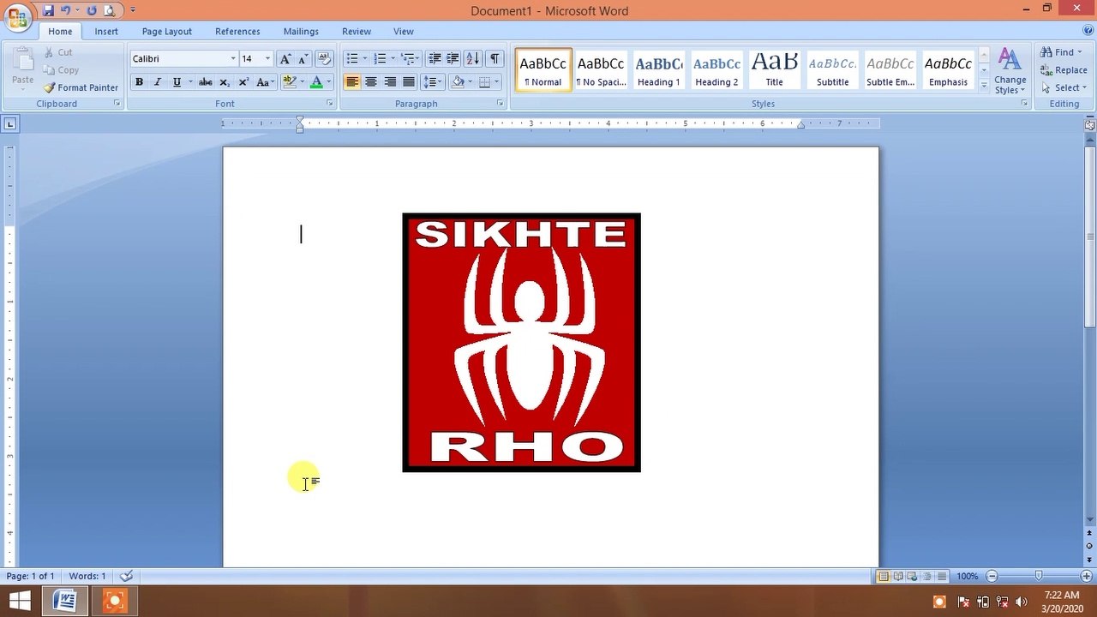
Task: Save the document from Quick Access Toolbar
Action: 48,10
